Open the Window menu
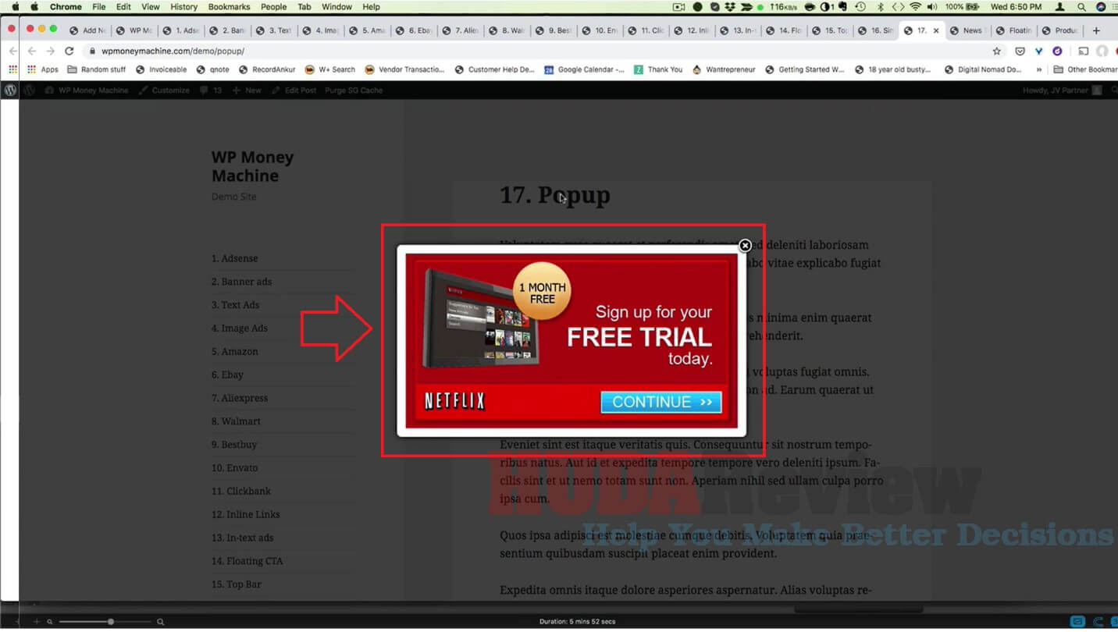 pos(336,7)
